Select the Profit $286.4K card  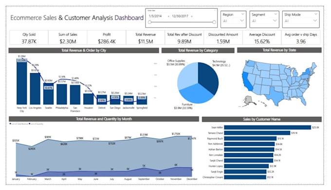(107, 38)
